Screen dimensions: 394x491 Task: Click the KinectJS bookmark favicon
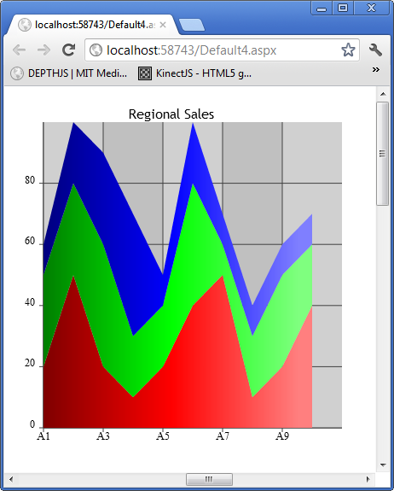[x=145, y=73]
